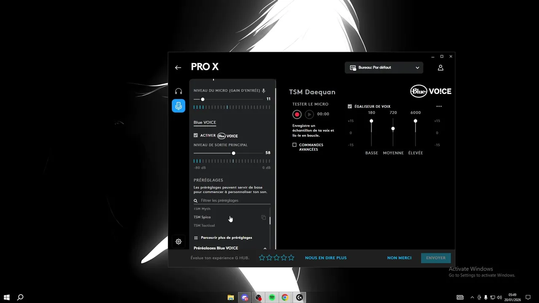Open the Bureau: Par défaut profile dropdown
Viewport: 539px width, 303px height.
click(x=384, y=67)
